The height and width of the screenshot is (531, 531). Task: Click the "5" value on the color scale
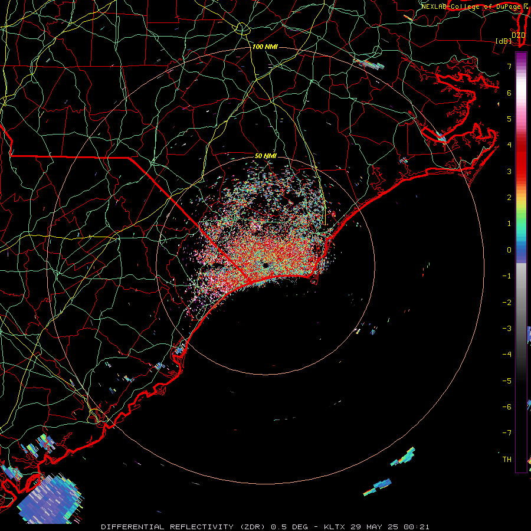(509, 119)
